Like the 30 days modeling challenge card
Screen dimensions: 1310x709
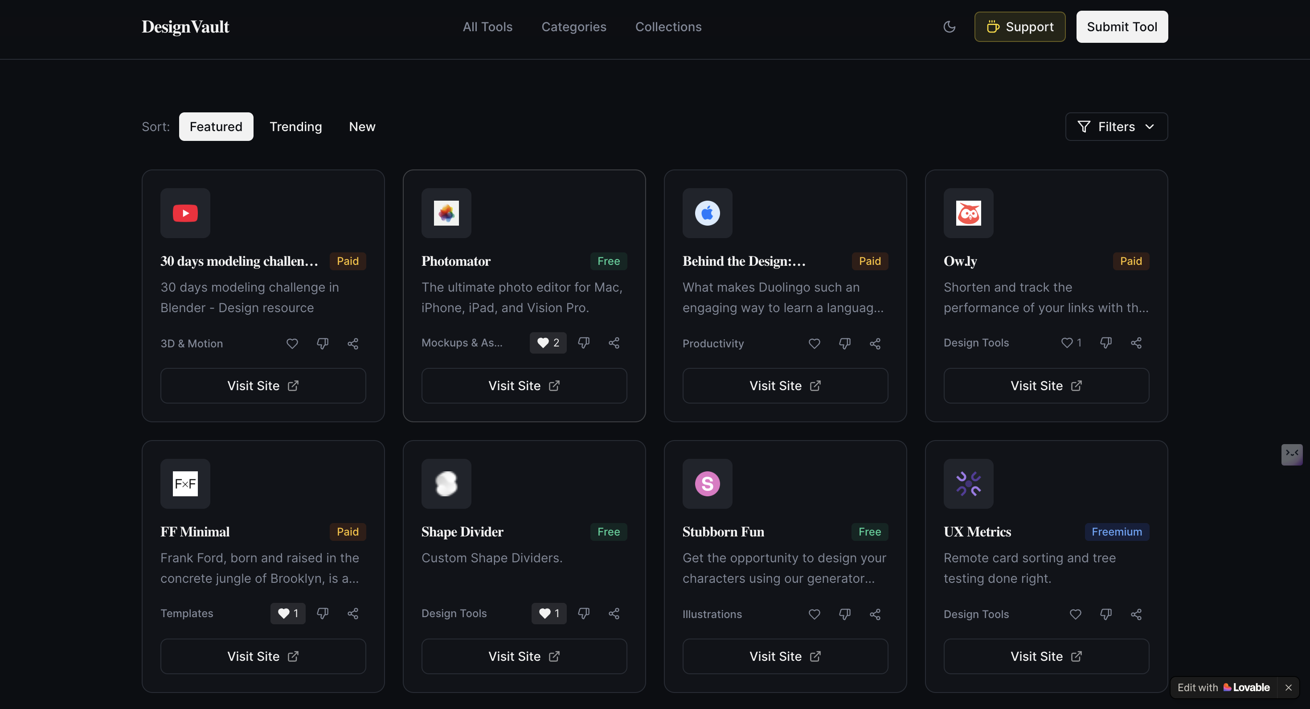coord(292,343)
